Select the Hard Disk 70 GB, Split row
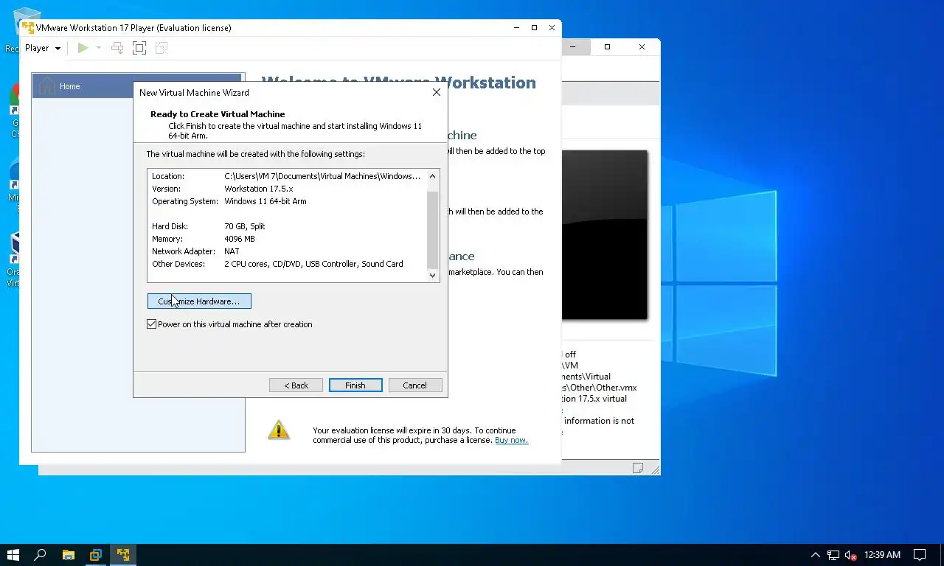 pyautogui.click(x=286, y=226)
